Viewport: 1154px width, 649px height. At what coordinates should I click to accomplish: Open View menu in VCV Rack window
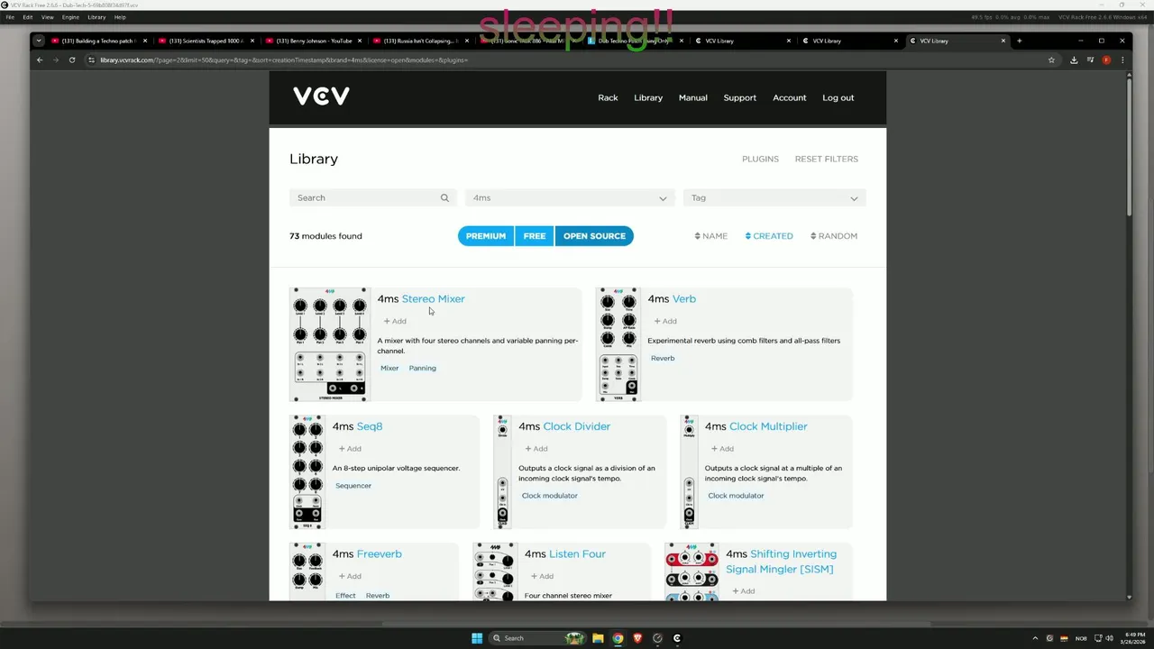[48, 17]
